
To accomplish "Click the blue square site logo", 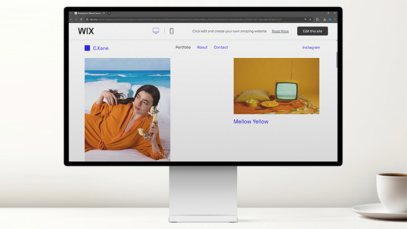I will point(87,48).
